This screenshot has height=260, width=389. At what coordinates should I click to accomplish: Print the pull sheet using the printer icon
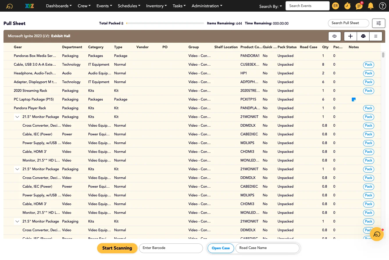tap(363, 36)
